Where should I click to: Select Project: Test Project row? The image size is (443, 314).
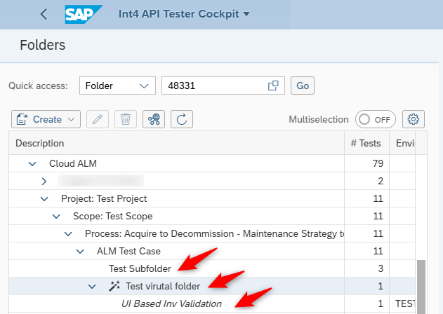click(212, 198)
